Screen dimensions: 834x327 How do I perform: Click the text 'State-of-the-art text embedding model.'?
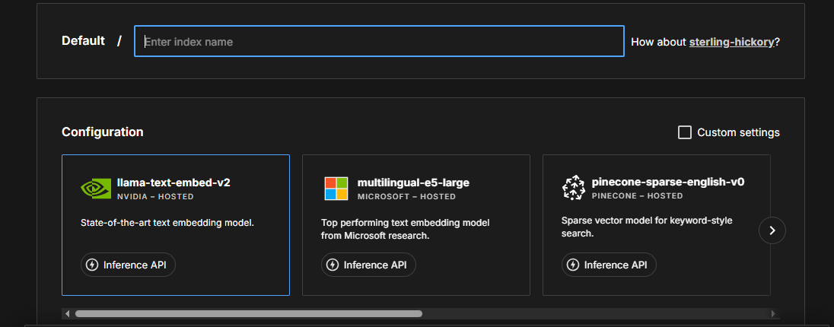pyautogui.click(x=167, y=223)
